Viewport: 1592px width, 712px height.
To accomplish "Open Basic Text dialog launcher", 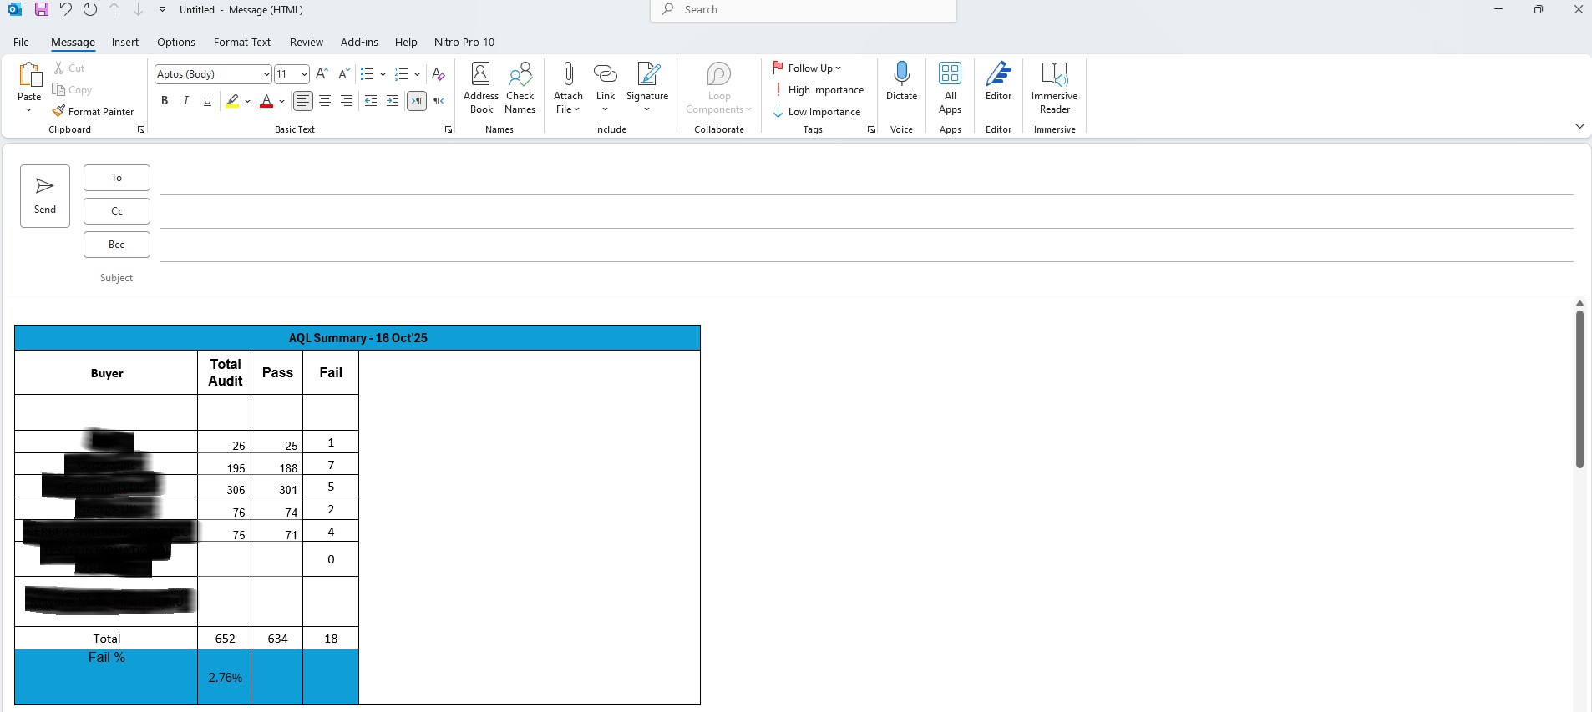I will [449, 129].
